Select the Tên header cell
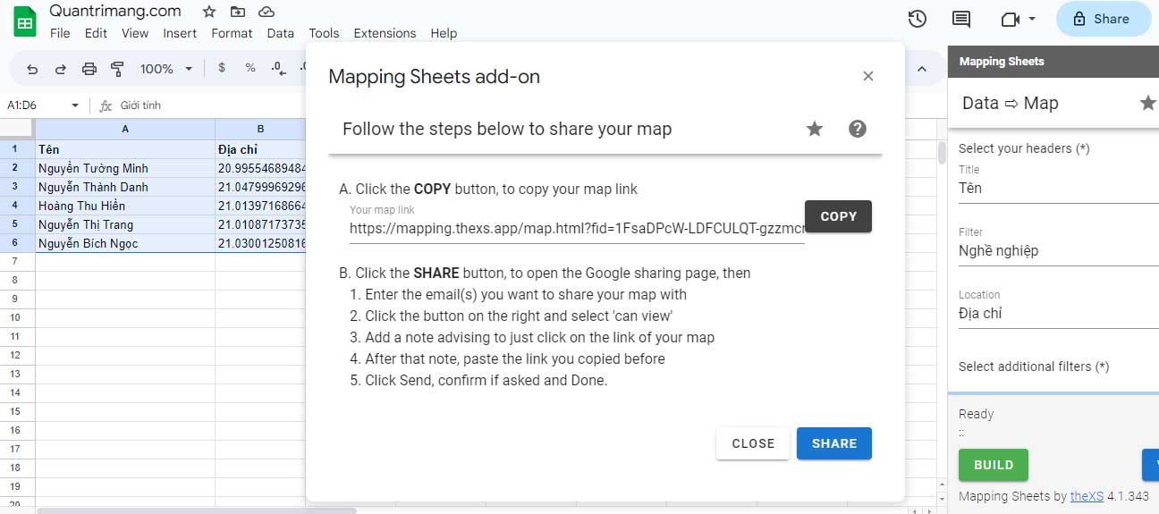1159x514 pixels. [125, 149]
